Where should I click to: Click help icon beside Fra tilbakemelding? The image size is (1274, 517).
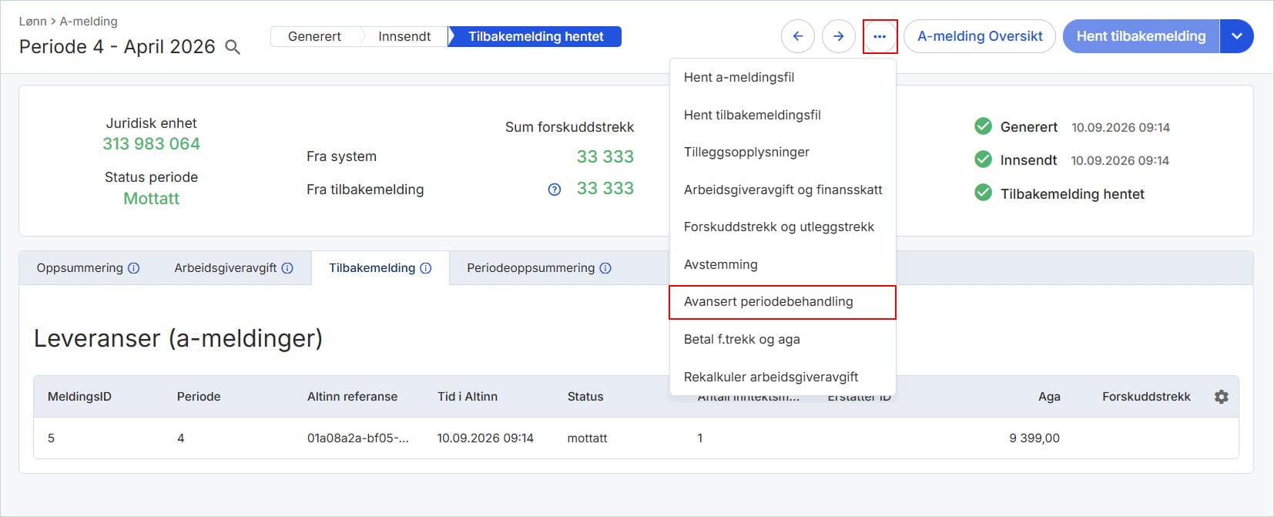[555, 190]
